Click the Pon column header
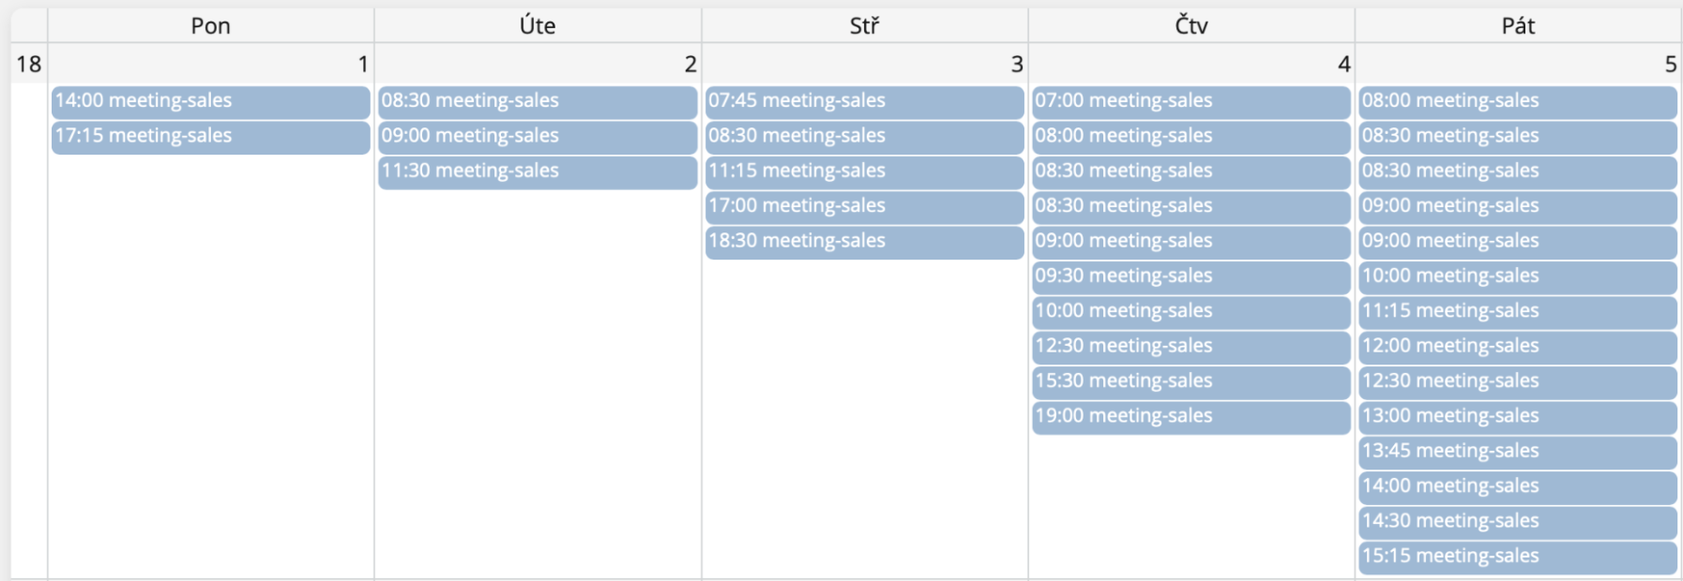Viewport: 1683px width, 581px height. 210,26
